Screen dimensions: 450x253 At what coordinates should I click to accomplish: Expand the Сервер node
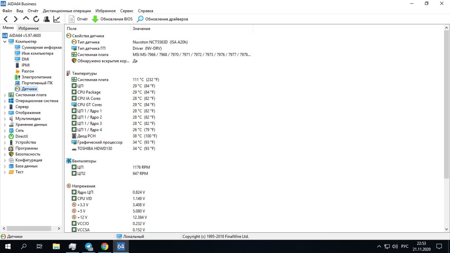click(5, 107)
